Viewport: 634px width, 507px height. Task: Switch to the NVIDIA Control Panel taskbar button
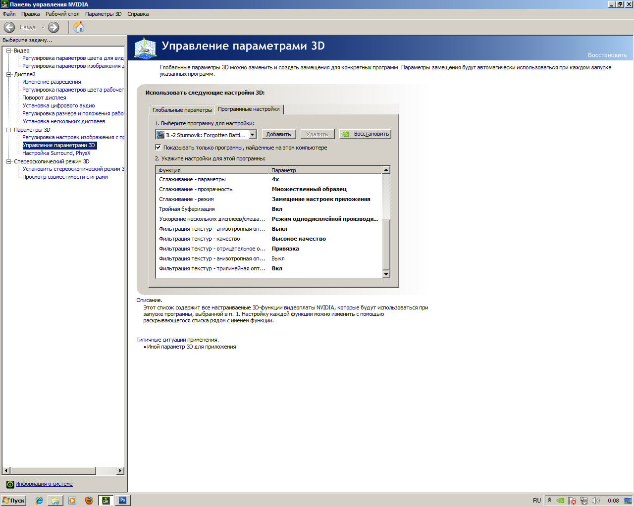(106, 501)
